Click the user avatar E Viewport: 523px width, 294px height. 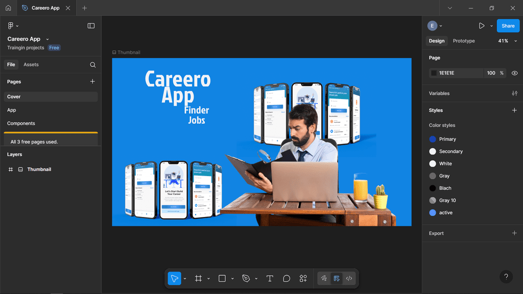(x=432, y=26)
